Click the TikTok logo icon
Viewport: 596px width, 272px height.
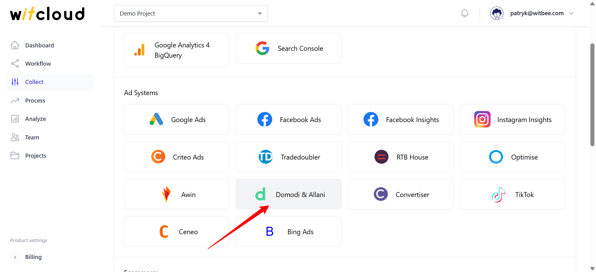(499, 195)
